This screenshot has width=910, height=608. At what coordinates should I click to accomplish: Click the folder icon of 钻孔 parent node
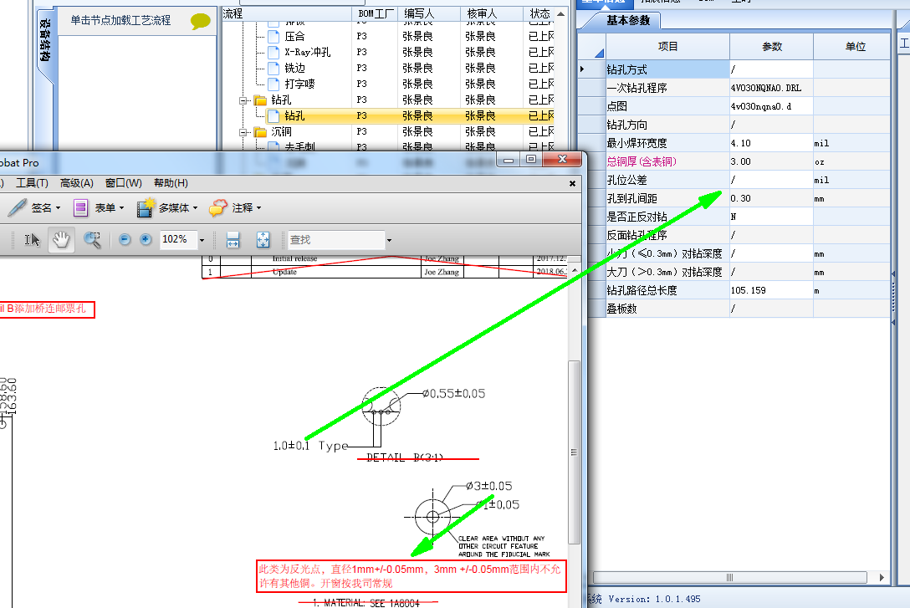click(x=261, y=100)
